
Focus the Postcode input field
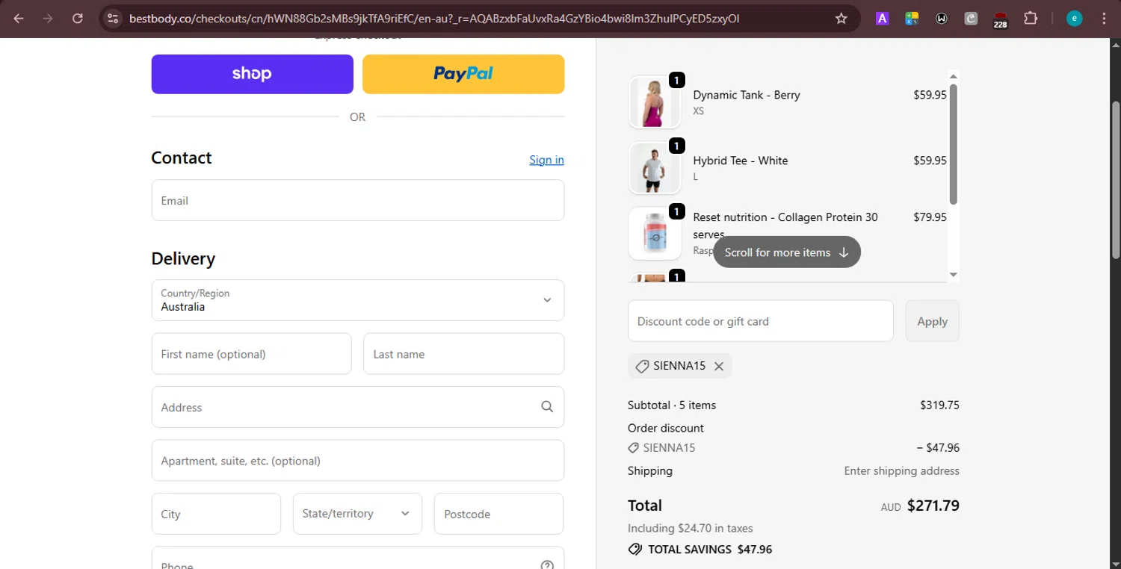[498, 514]
